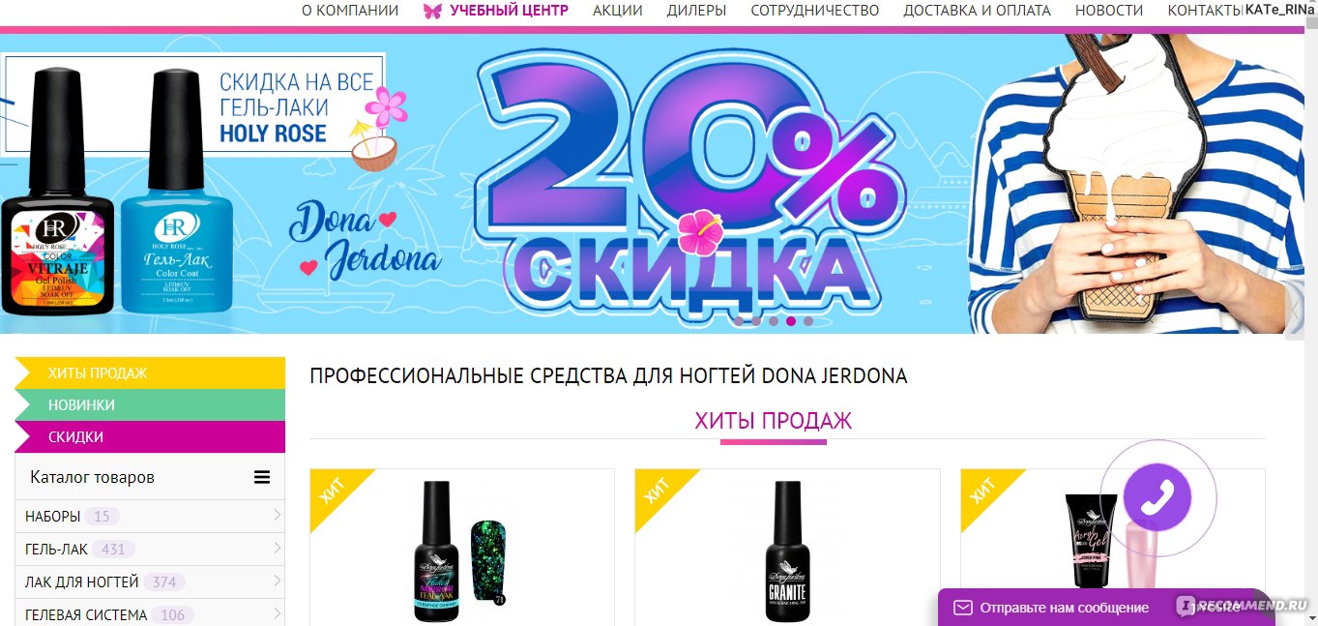The height and width of the screenshot is (626, 1318).
Task: Expand the Наборы category arrow
Action: tap(277, 516)
